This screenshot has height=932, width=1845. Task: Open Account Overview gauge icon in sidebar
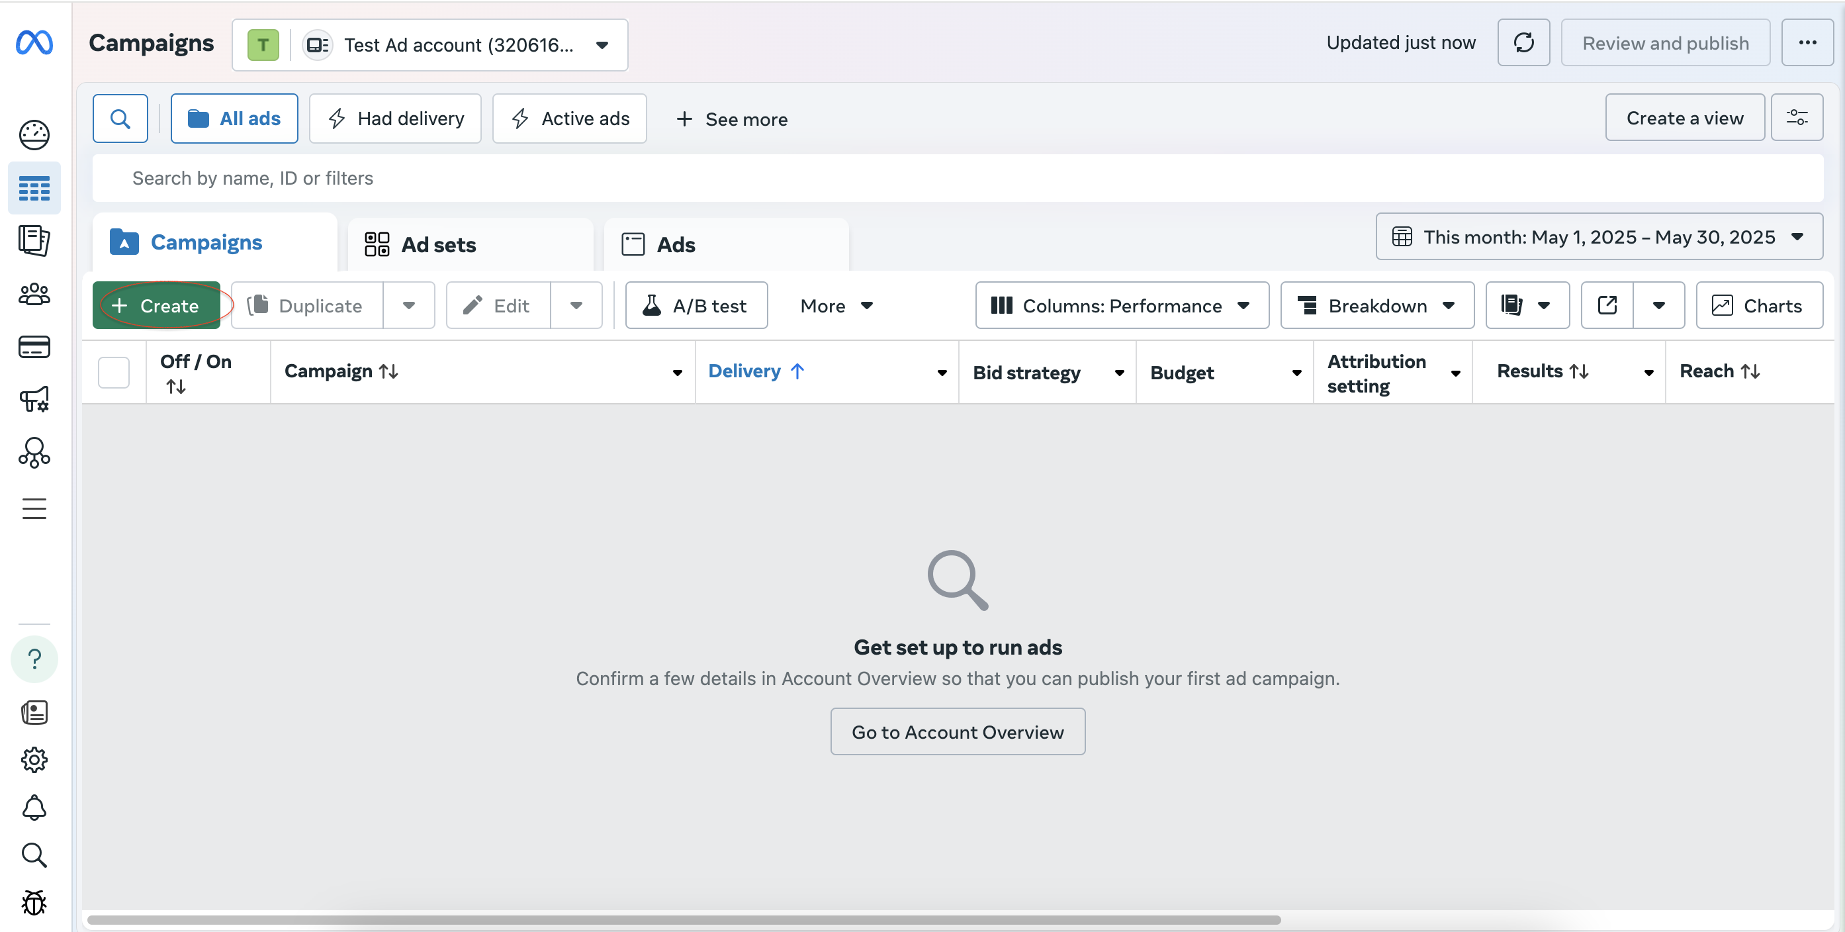34,134
